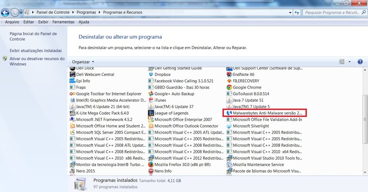This screenshot has width=368, height=192.
Task: Open Ativar ou desativar recursos do Windows
Action: [37, 61]
